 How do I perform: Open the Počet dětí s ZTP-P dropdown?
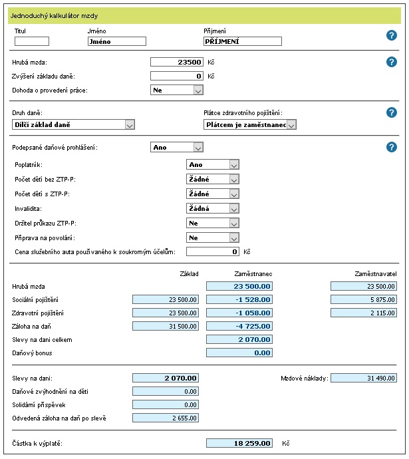(212, 194)
